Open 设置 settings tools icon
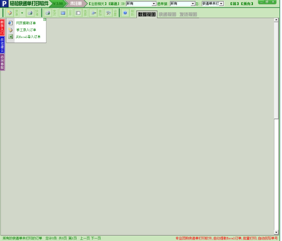Screen dimensions: 282x241 click(x=108, y=13)
